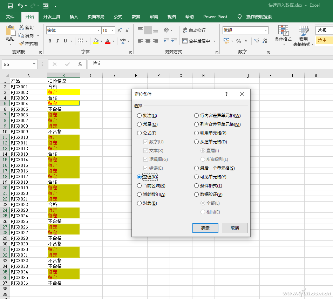The height and width of the screenshot is (299, 333).
Task: Select the 对象(B) radio option
Action: [x=139, y=203]
